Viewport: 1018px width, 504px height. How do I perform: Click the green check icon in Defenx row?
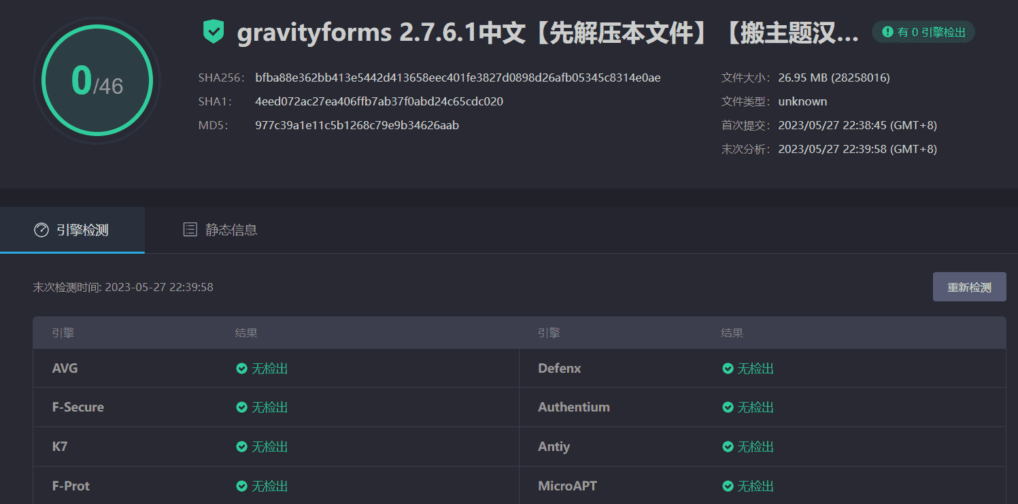point(728,369)
